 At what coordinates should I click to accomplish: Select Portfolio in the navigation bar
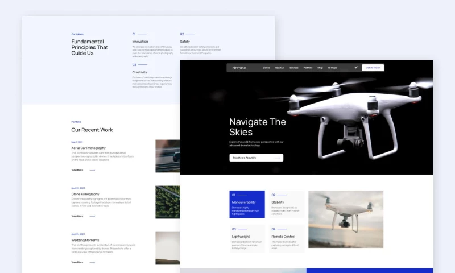click(308, 68)
